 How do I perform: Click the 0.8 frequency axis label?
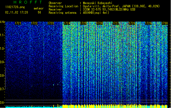tap(2, 76)
